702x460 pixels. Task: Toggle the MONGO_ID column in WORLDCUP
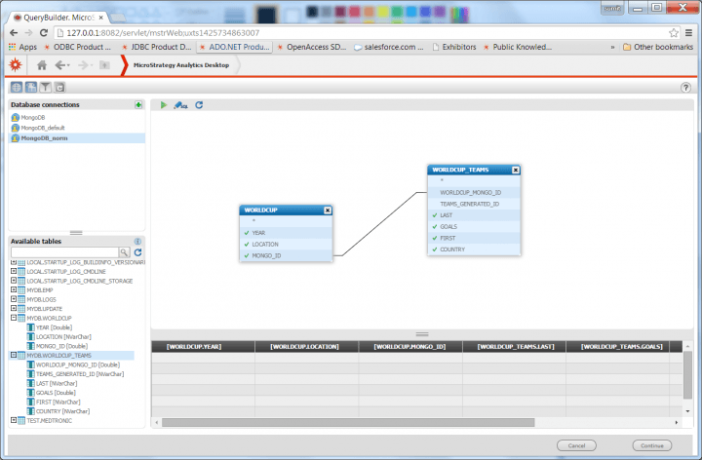coord(247,256)
